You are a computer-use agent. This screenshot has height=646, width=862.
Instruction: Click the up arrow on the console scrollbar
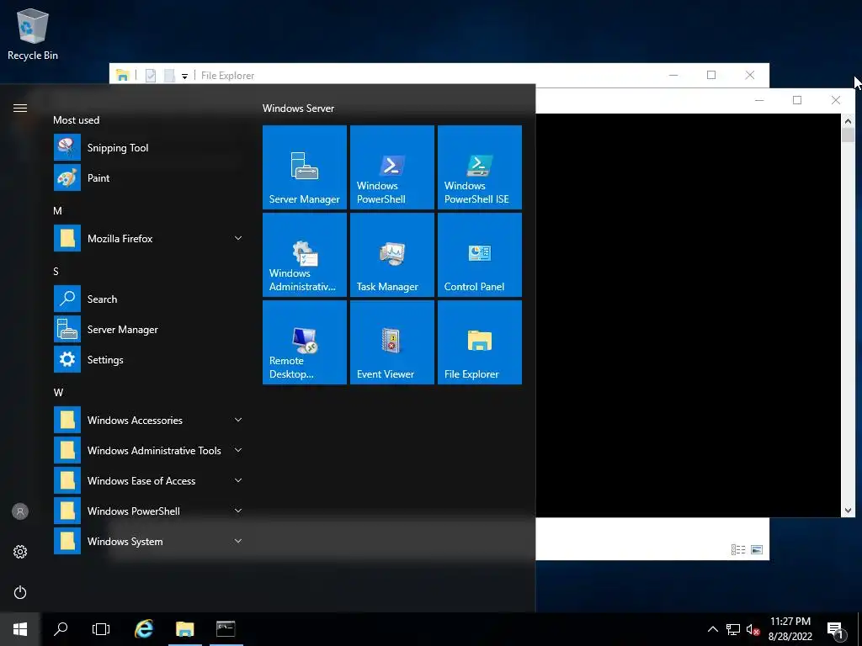[x=848, y=121]
